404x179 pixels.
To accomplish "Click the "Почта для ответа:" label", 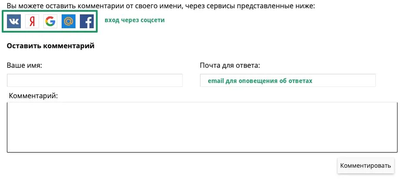I will pyautogui.click(x=230, y=66).
